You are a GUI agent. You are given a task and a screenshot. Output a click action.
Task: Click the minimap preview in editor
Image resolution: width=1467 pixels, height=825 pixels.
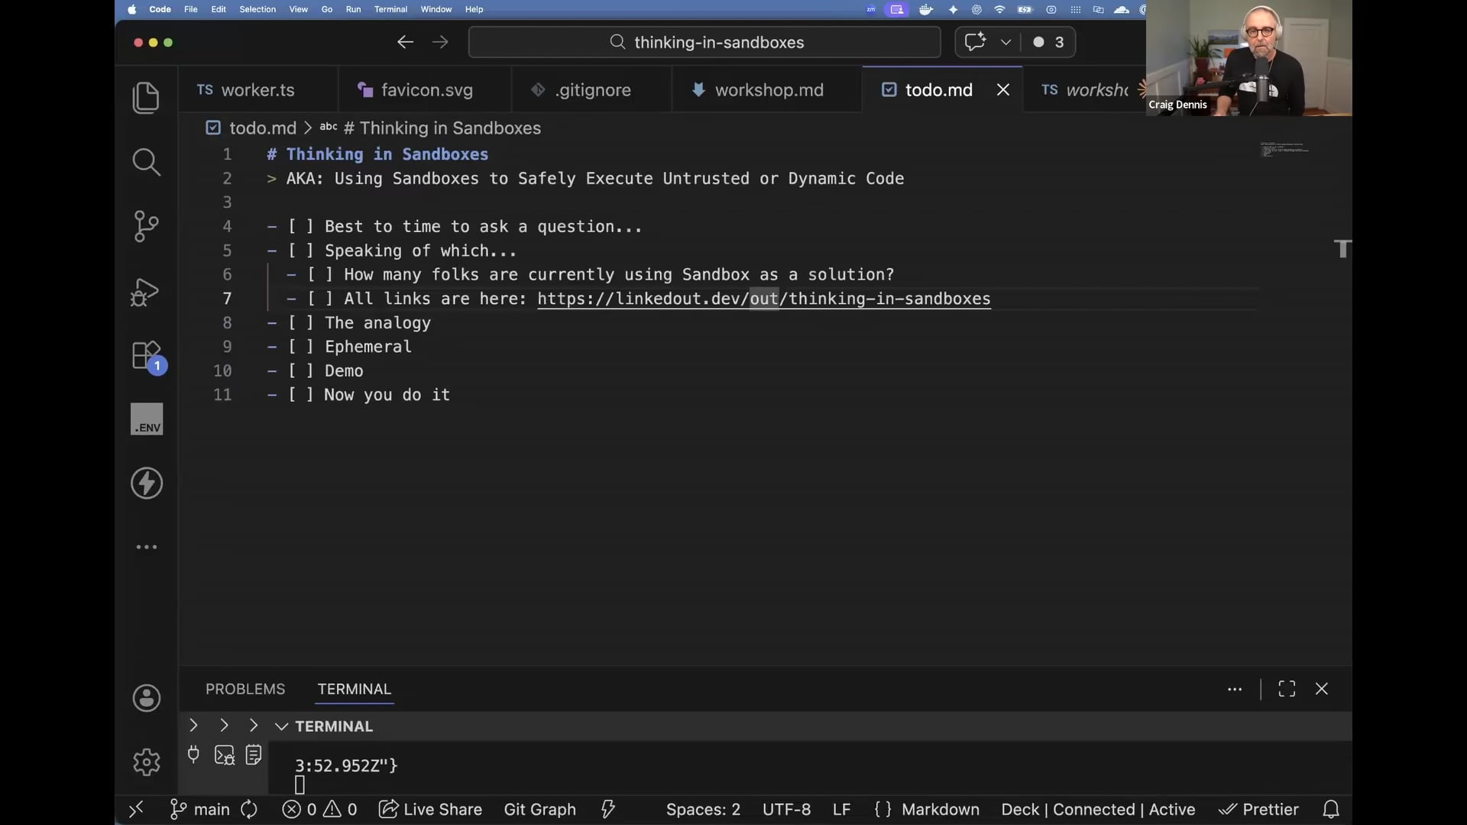point(1284,148)
